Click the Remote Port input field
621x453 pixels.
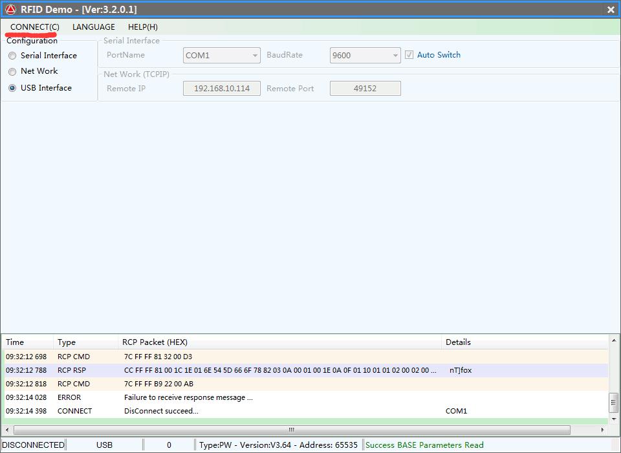click(365, 88)
